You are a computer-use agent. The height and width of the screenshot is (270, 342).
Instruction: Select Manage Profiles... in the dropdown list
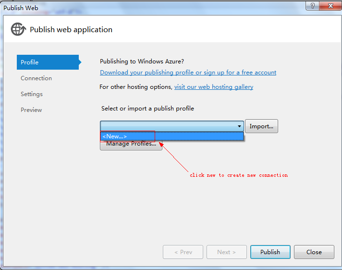(x=131, y=144)
